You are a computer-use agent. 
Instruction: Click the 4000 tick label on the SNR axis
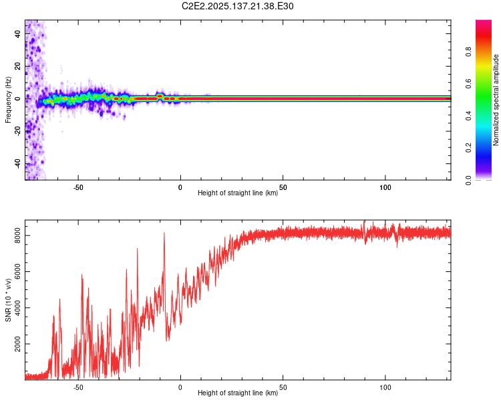(17, 307)
